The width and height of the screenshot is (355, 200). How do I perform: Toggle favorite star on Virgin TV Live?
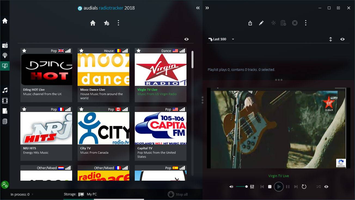tap(139, 51)
